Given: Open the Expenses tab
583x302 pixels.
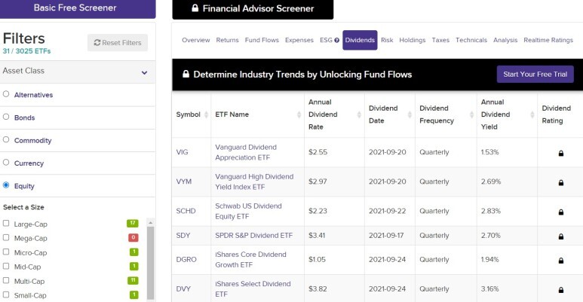Looking at the screenshot, I should pyautogui.click(x=299, y=40).
